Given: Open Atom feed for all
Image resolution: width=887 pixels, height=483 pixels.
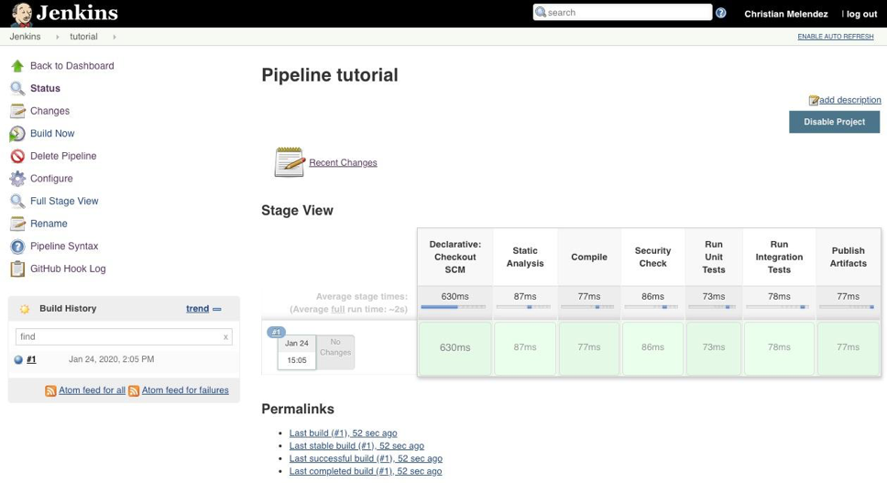Looking at the screenshot, I should 93,390.
